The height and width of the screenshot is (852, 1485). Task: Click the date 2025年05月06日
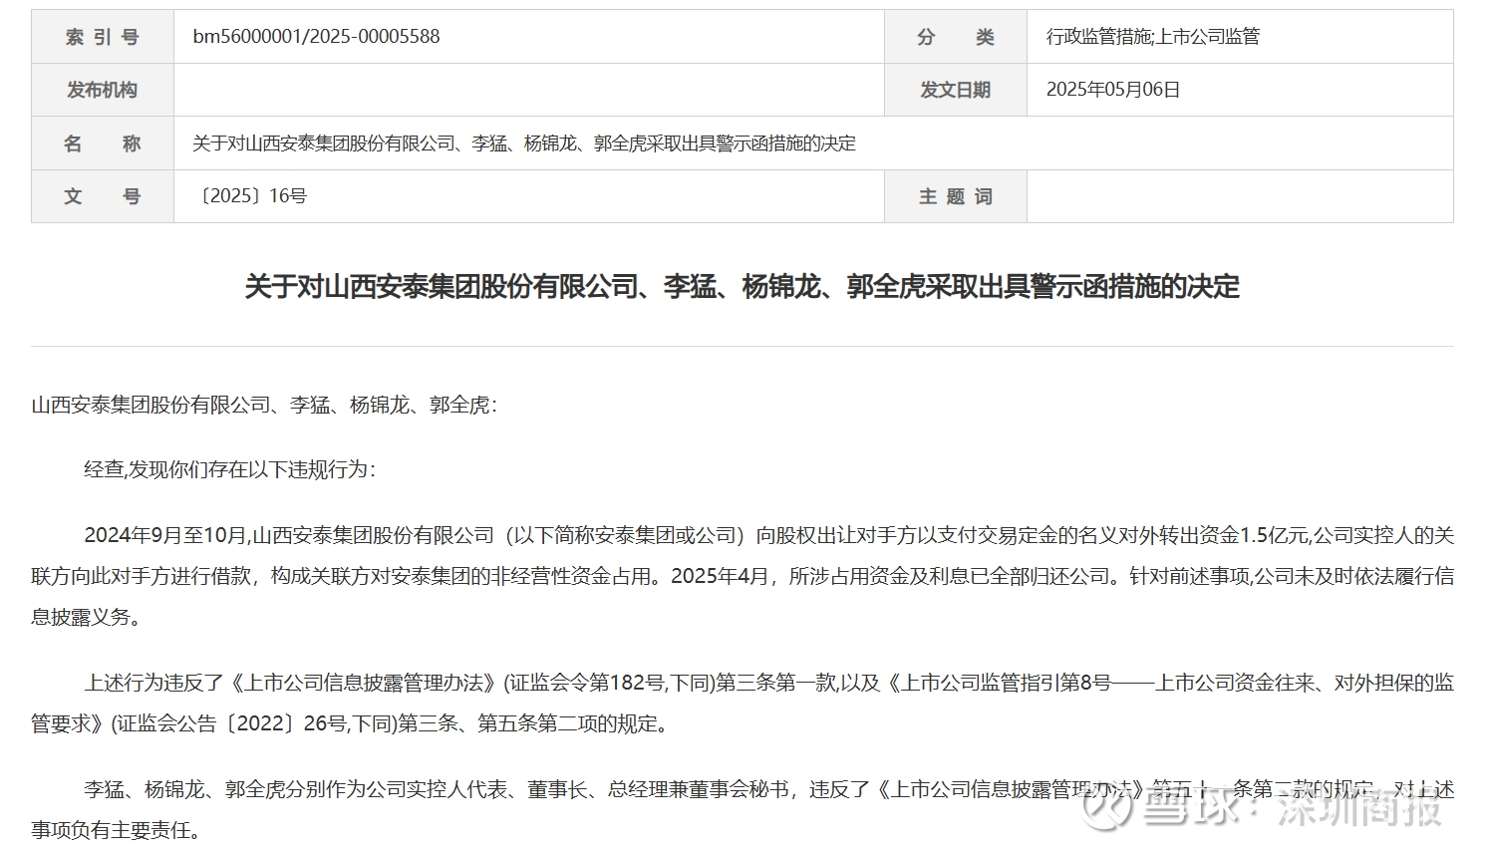(1113, 90)
